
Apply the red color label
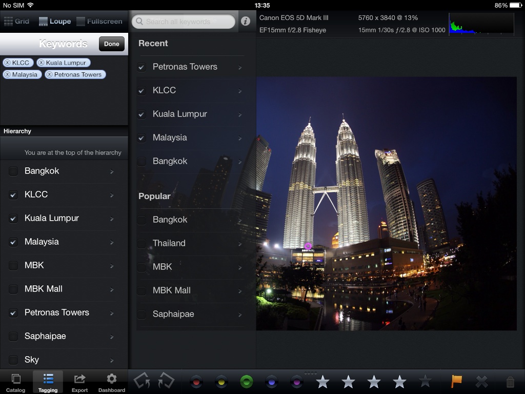(x=196, y=382)
